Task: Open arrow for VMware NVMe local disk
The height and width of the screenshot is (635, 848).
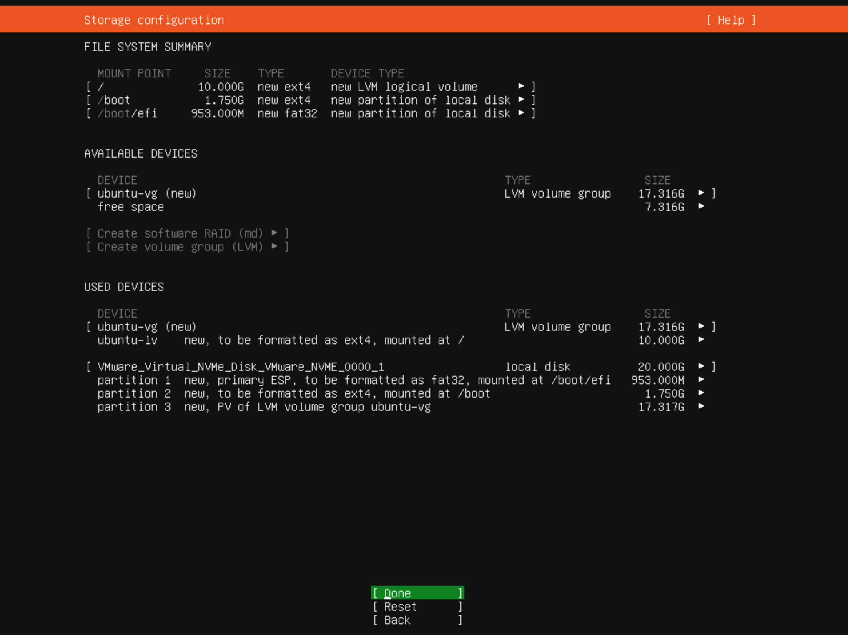Action: coord(701,366)
